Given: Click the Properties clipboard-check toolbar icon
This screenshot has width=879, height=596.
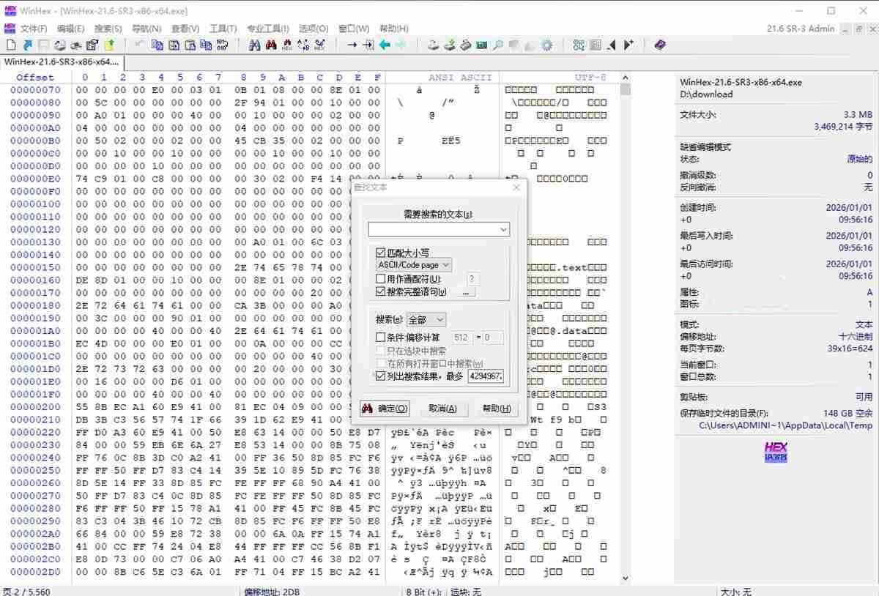Looking at the screenshot, I should point(91,45).
